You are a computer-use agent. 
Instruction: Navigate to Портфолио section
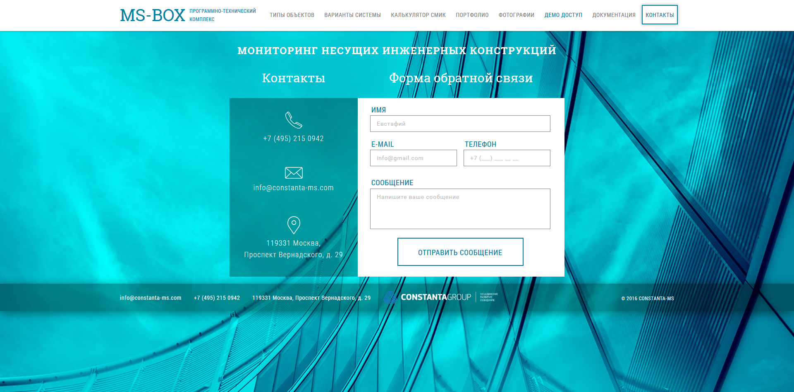[472, 15]
